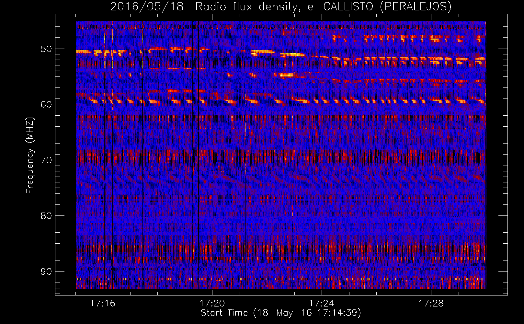Click the 17:24 time tick label
Screen dimensions: 524x324
[322, 304]
